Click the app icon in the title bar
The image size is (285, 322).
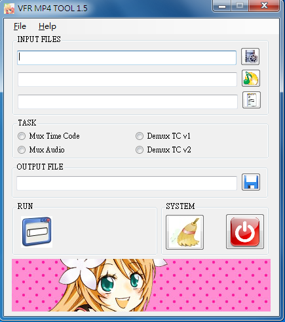tap(9, 9)
